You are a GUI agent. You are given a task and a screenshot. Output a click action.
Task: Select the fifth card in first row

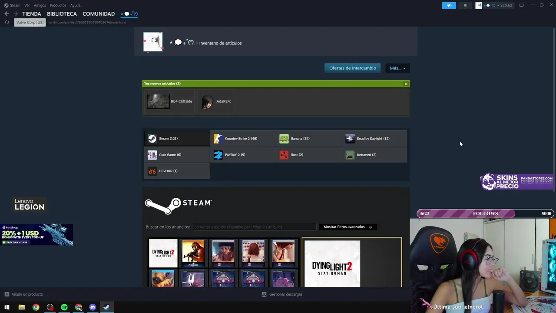283,253
